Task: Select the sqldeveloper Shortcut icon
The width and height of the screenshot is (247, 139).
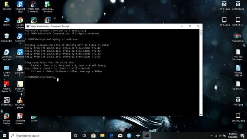Action: click(47, 7)
